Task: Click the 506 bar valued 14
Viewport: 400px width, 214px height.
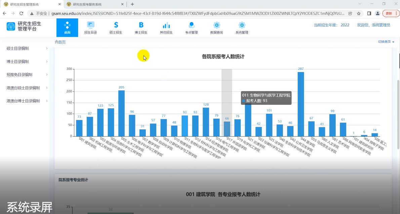Action: (x=375, y=135)
